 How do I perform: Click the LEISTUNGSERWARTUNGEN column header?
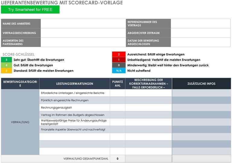(75, 84)
